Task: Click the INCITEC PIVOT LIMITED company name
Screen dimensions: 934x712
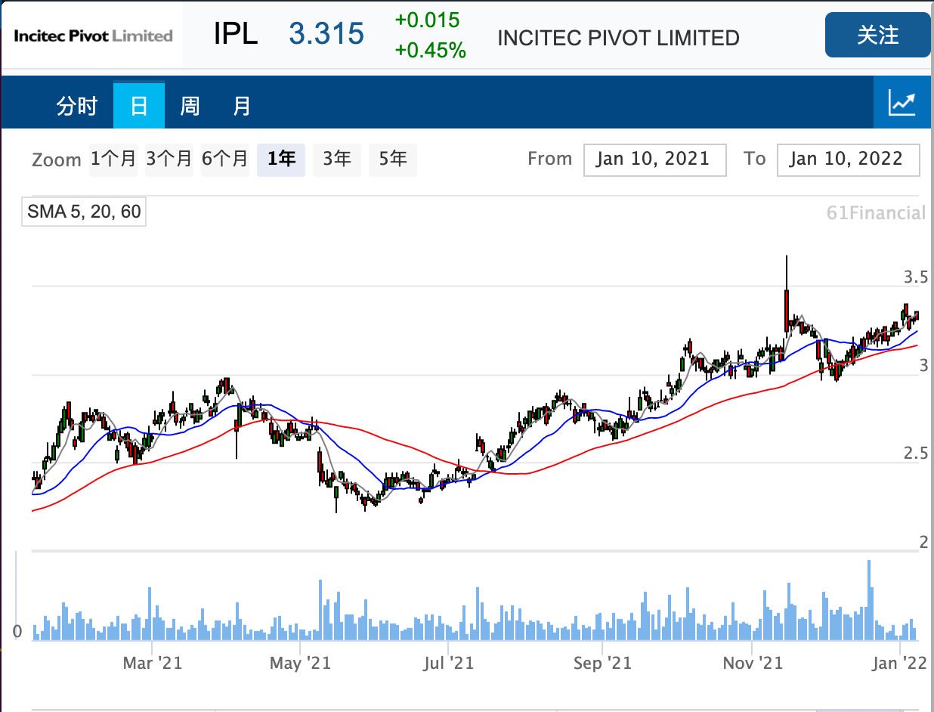Action: (x=618, y=38)
